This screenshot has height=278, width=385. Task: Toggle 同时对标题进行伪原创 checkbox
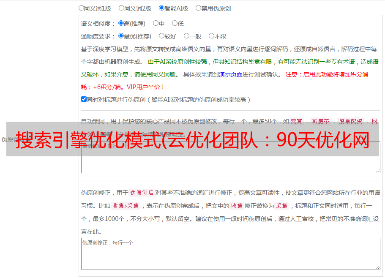pyautogui.click(x=84, y=99)
